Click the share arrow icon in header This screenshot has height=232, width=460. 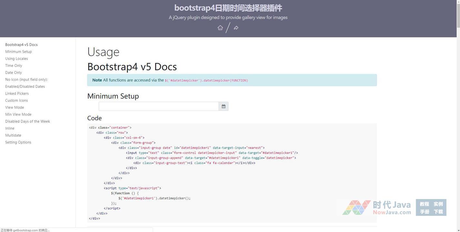pyautogui.click(x=236, y=28)
